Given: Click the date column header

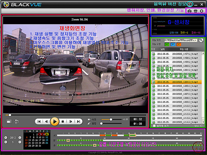Looking at the screenshot, I should [163, 49].
